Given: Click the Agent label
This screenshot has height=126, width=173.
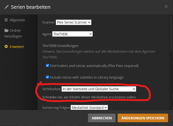Looking at the screenshot, I should [x=47, y=34].
